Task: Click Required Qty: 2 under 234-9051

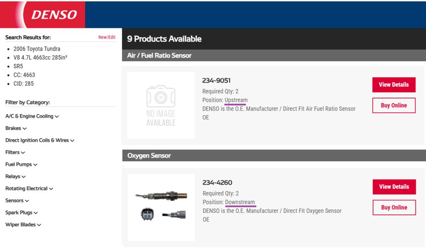Action: pyautogui.click(x=220, y=91)
